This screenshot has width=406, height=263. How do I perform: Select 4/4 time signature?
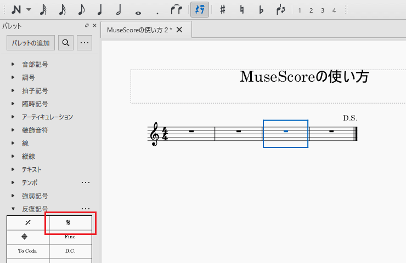[165, 134]
